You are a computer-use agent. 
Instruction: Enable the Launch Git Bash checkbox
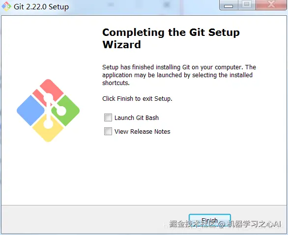tap(108, 117)
